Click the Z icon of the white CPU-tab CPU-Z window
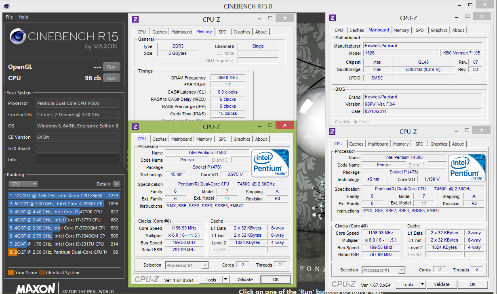This screenshot has height=294, width=497. 332,131
